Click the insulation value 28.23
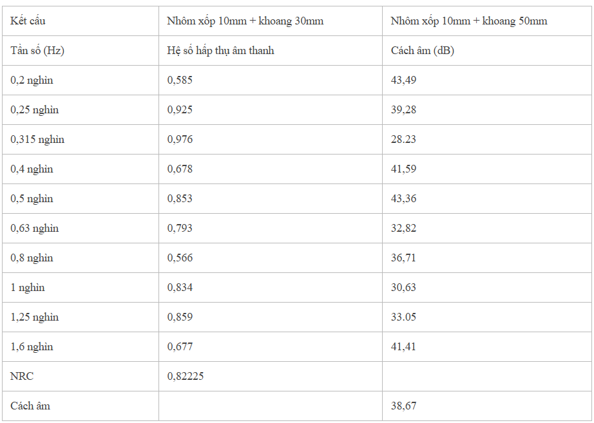 (403, 139)
